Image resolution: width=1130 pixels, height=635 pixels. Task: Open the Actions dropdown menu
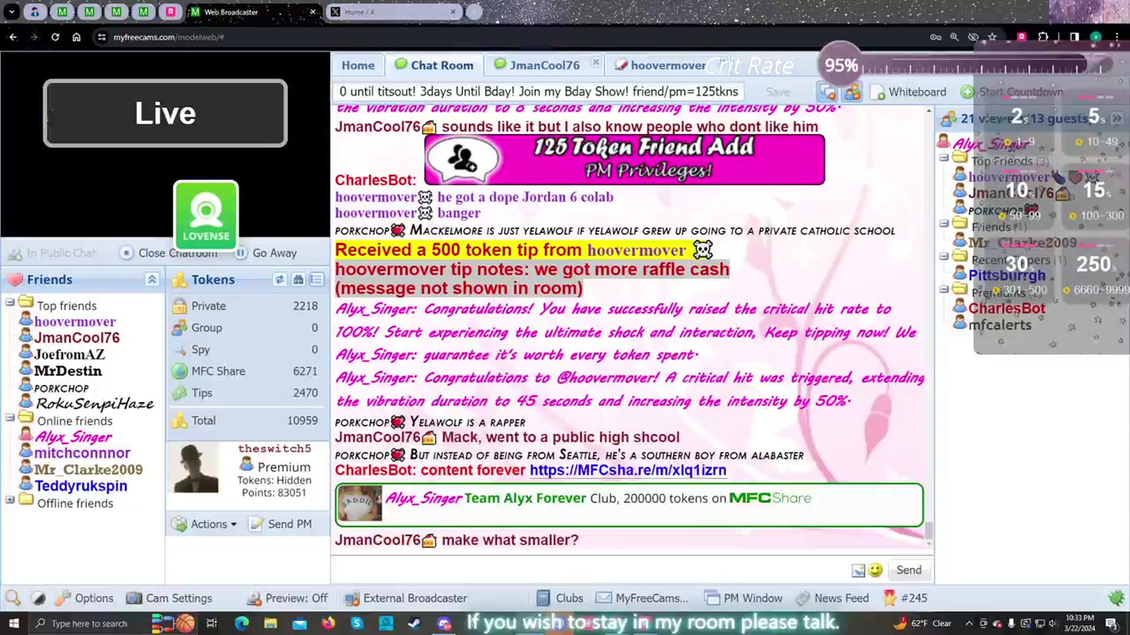[204, 524]
